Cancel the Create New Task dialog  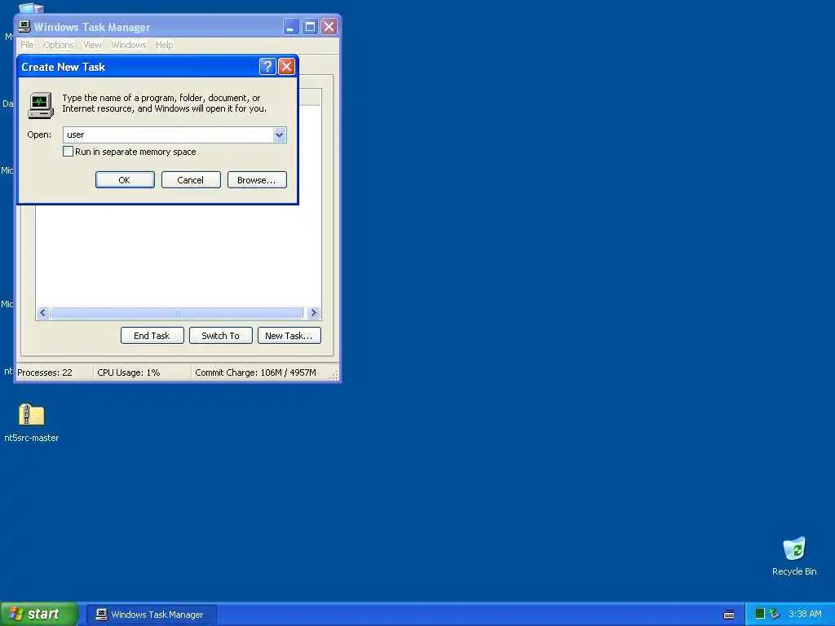click(x=191, y=180)
